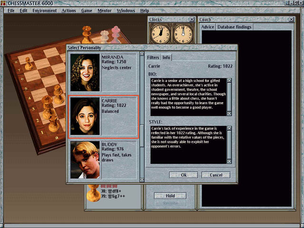
Task: Close the Clocks window
Action: 192,19
